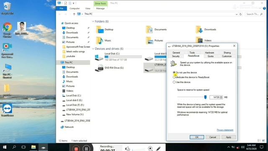Open the View ribbon tab
268x151 pixels.
coord(88,8)
